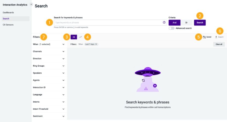Click the refresh icon in the illustration
This screenshot has width=227, height=122.
(143, 80)
